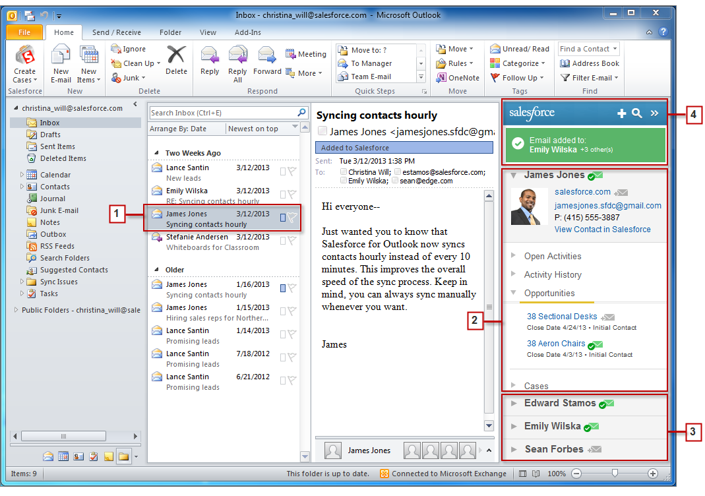Click the Search Inbox field
The height and width of the screenshot is (496, 705).
pos(222,113)
